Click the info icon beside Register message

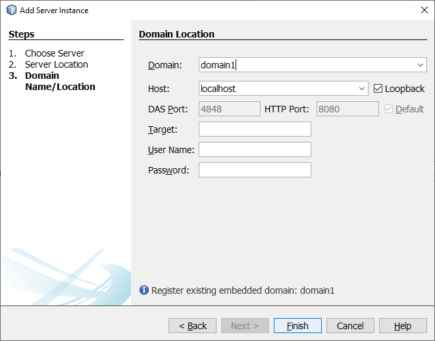click(x=144, y=290)
